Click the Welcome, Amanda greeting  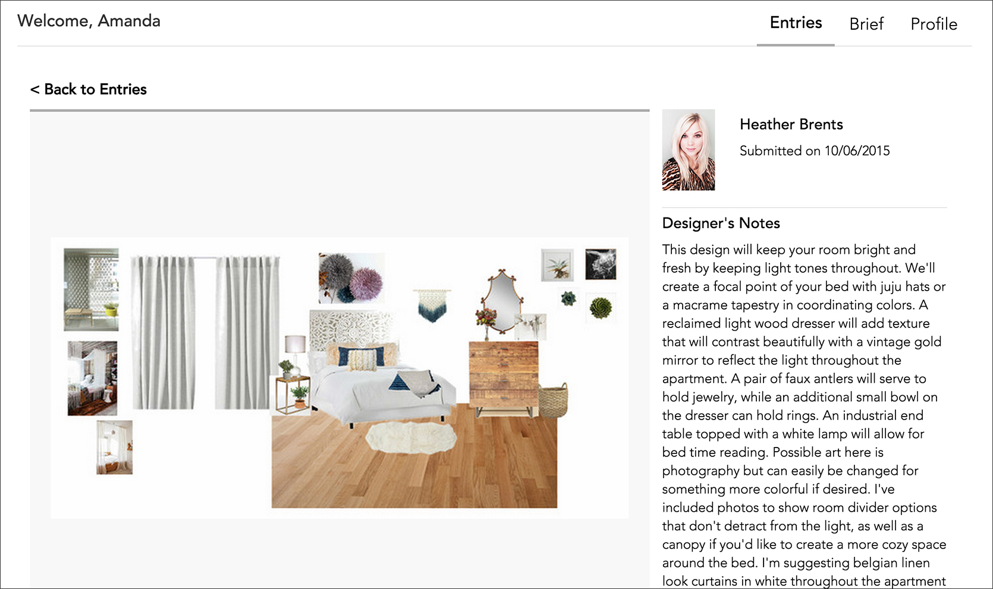pyautogui.click(x=89, y=21)
